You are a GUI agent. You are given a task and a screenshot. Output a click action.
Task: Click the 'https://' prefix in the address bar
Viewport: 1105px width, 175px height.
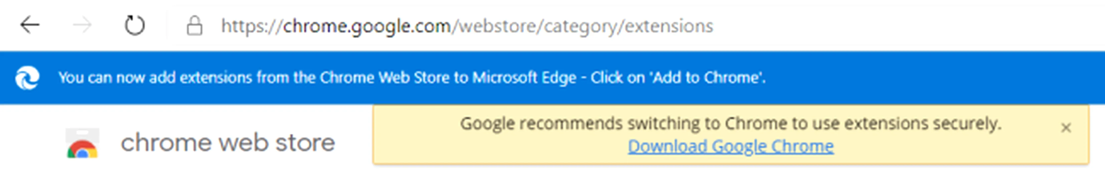pos(251,26)
